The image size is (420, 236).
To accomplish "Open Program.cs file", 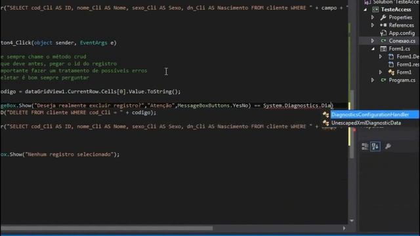I will pos(402,80).
